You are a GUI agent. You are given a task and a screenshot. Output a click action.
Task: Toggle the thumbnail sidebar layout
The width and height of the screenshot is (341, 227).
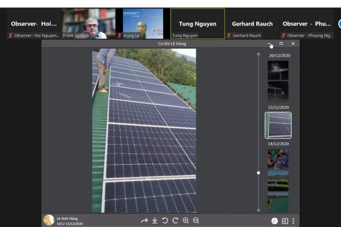285,221
